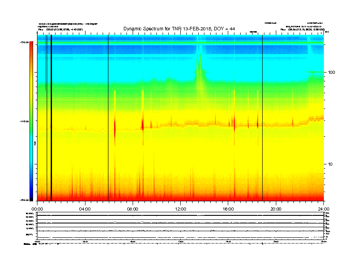Select the 12:00 time axis label

tap(181, 209)
